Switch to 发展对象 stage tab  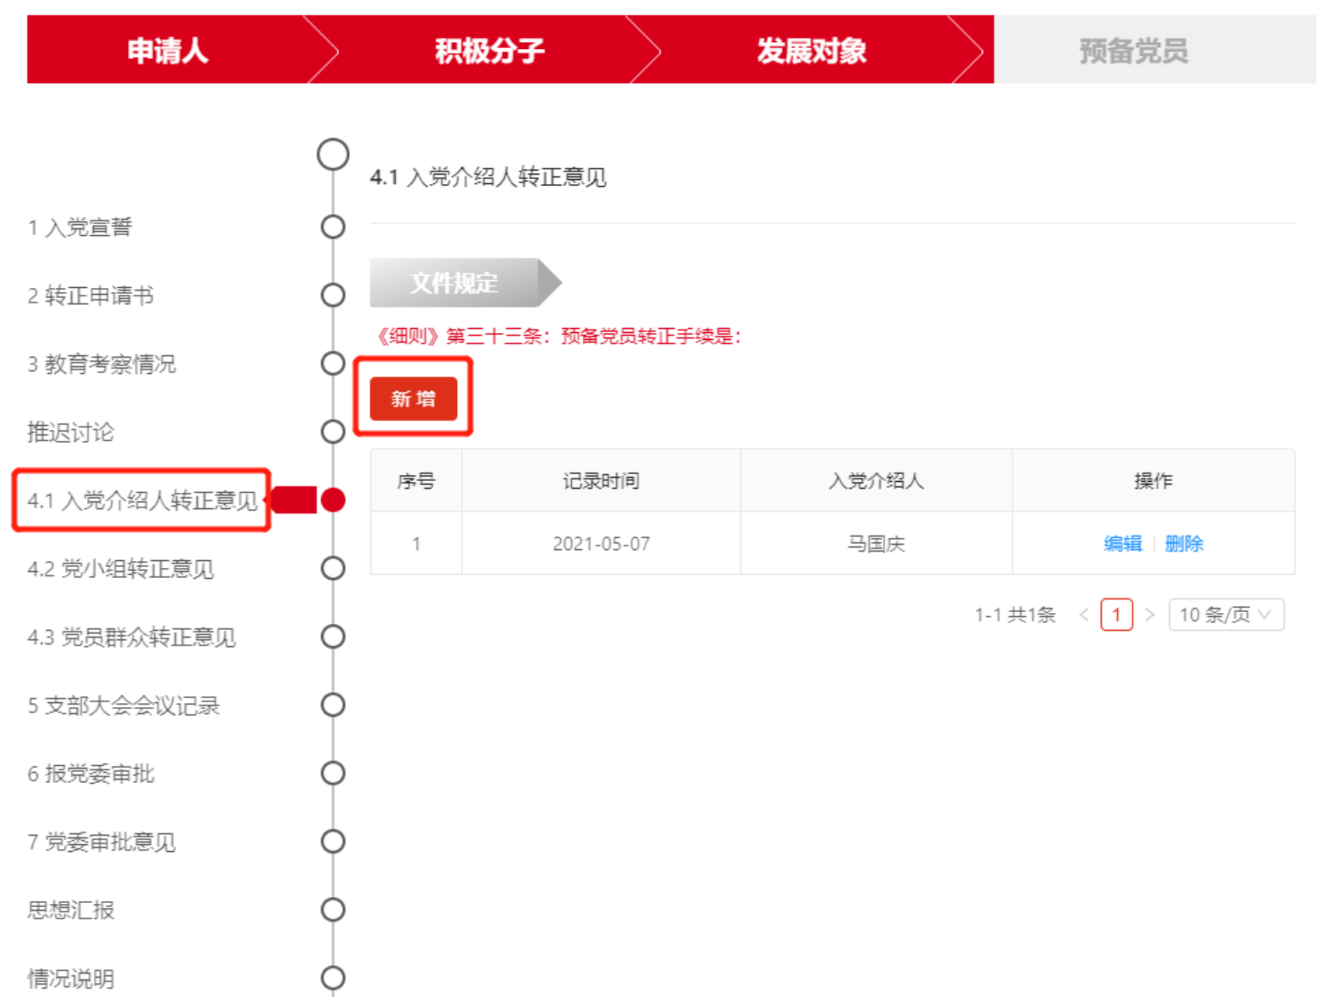pyautogui.click(x=811, y=50)
